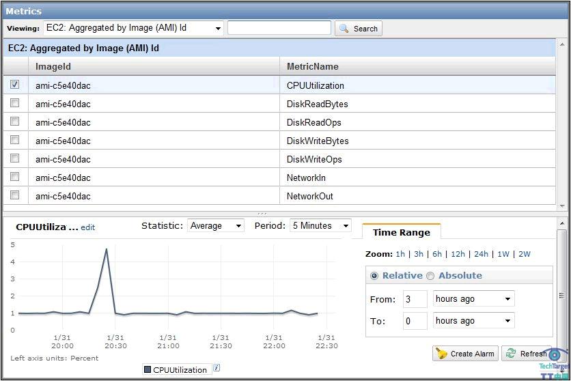Check the DiskWriteBytes metric checkbox
The image size is (571, 381).
[x=14, y=140]
